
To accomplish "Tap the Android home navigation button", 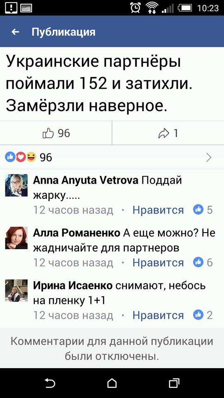I will pos(112,383).
